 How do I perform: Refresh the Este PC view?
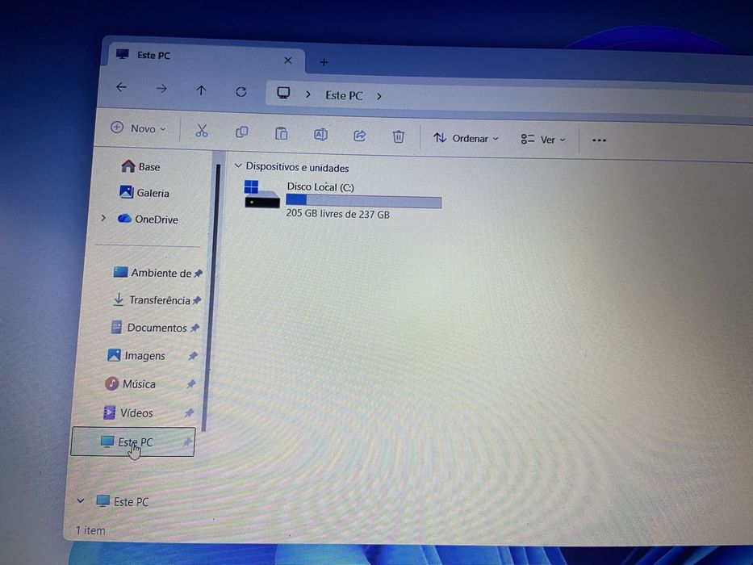[241, 91]
